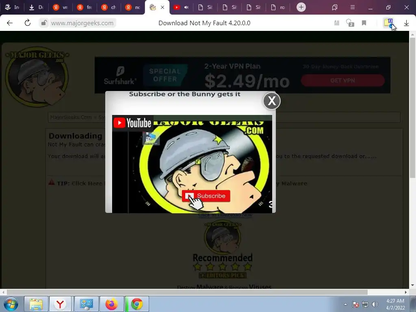416x312 pixels.
Task: Click the MajorGeeks logo at top left
Action: 37,77
